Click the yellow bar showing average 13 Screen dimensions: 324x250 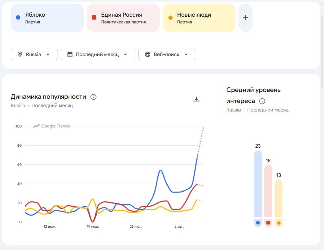(278, 199)
